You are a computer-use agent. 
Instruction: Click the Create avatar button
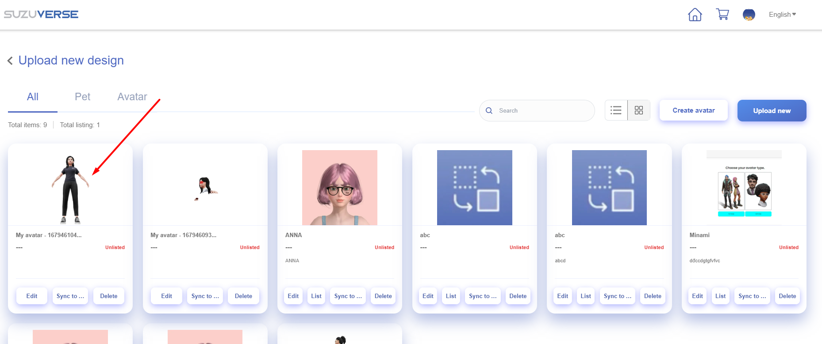point(693,110)
